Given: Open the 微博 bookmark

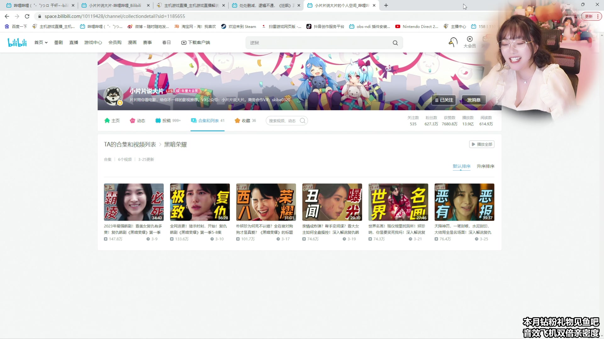Looking at the screenshot, I should pos(148,27).
